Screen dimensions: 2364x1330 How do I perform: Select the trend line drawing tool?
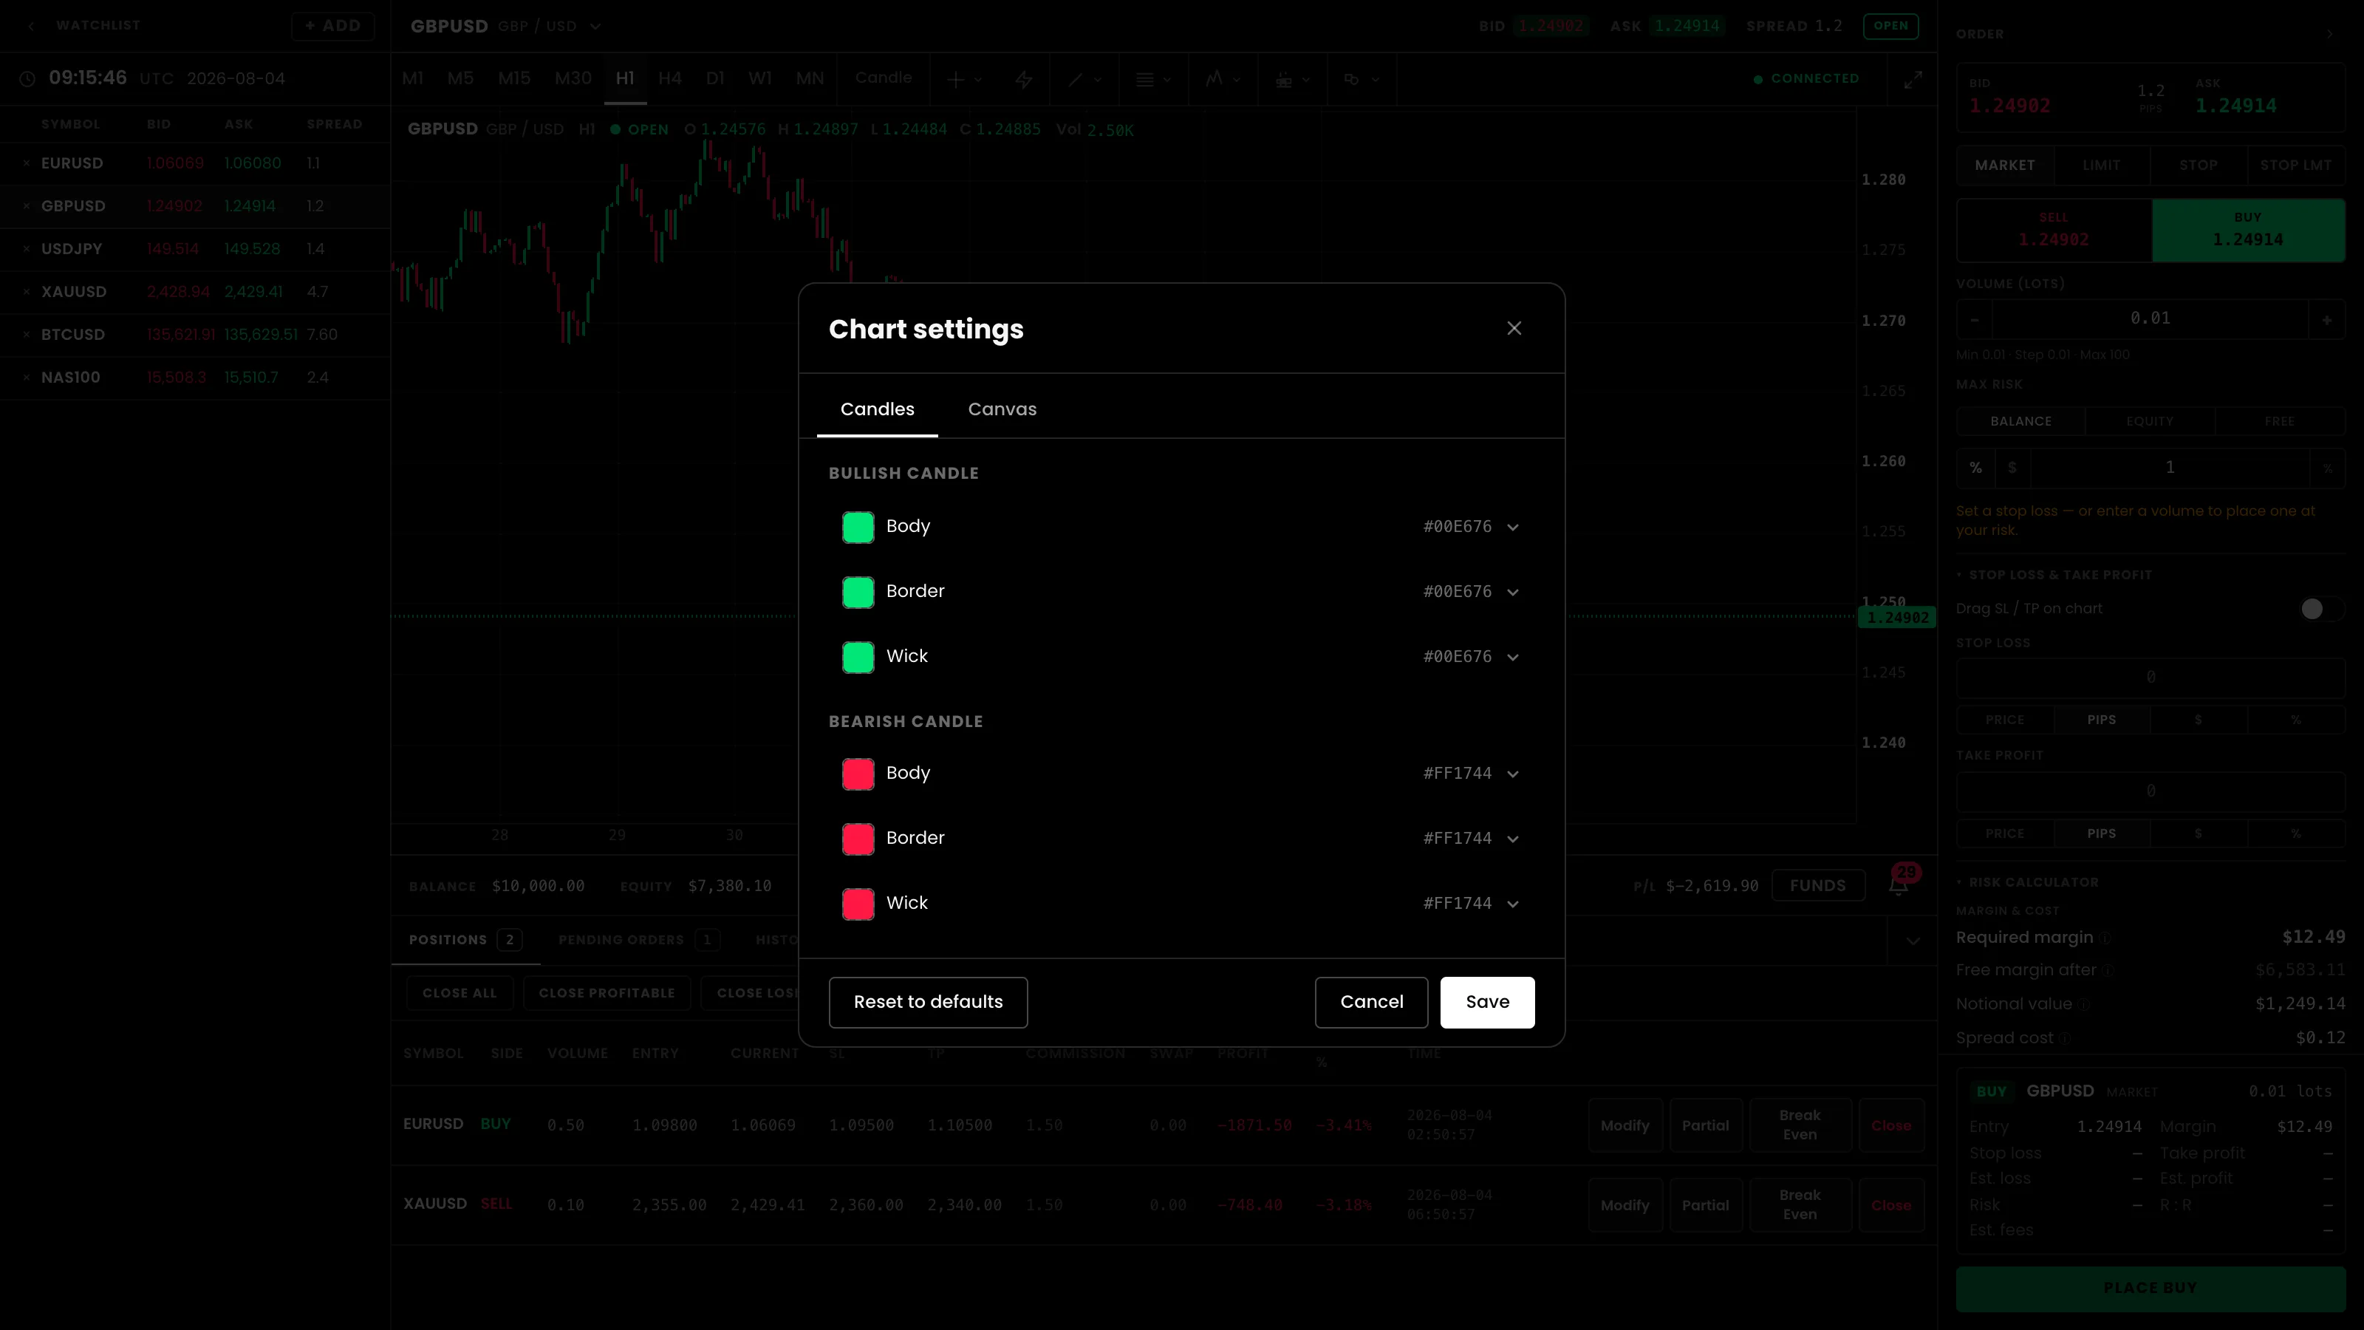click(1075, 80)
